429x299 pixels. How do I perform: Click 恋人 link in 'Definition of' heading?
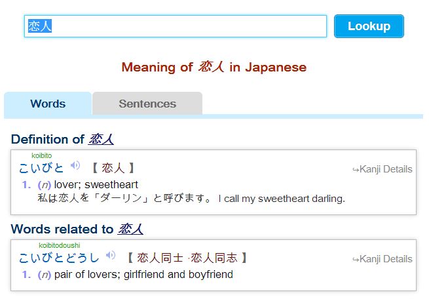point(101,139)
